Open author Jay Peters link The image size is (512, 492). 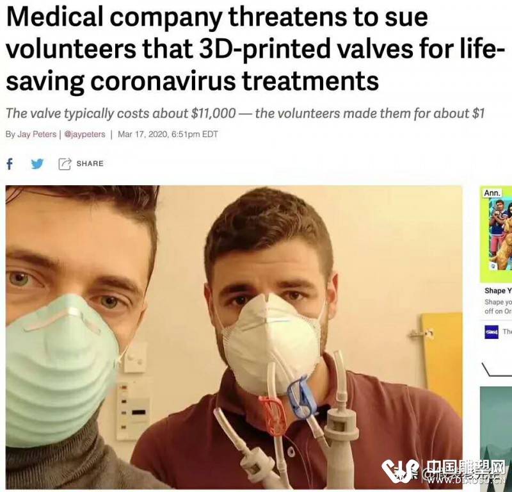[36, 135]
